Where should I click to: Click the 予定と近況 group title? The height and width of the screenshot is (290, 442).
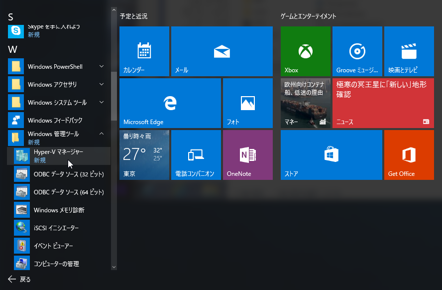pos(133,16)
